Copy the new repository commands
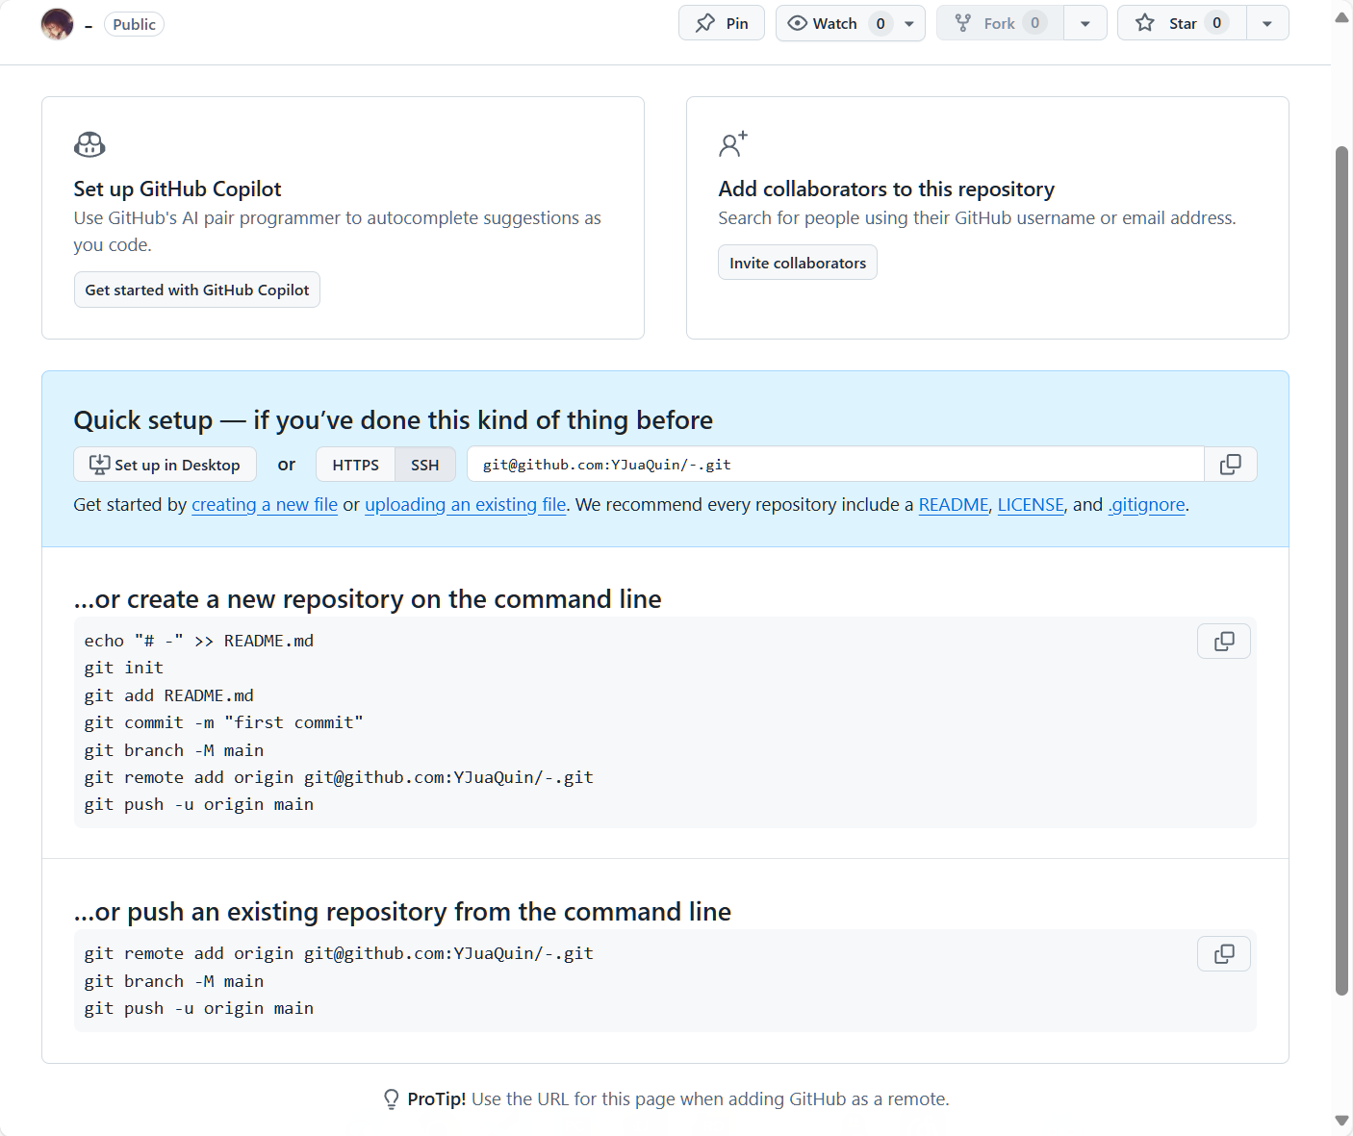Image resolution: width=1353 pixels, height=1136 pixels. click(x=1223, y=642)
